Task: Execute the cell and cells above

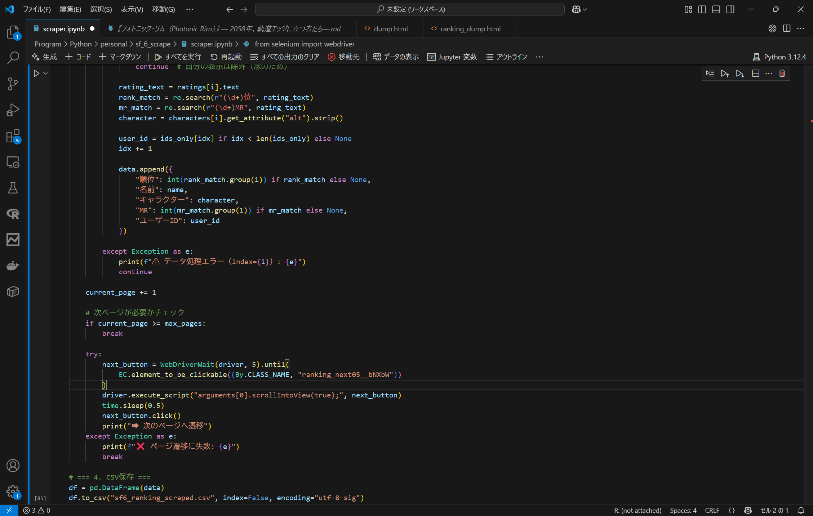Action: 725,74
